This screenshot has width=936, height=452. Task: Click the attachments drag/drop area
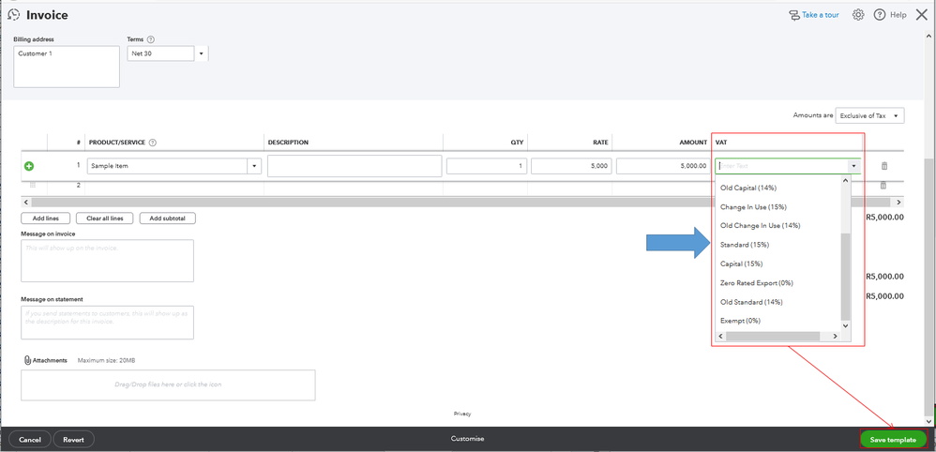[168, 385]
